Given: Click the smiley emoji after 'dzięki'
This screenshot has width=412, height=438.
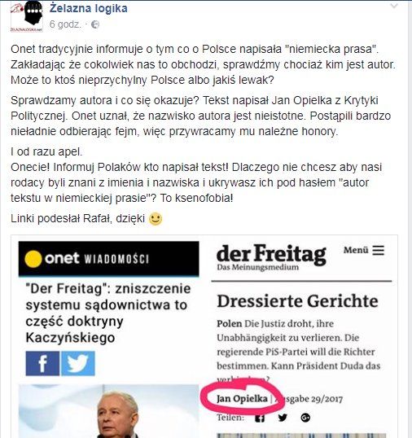Looking at the screenshot, I should [156, 219].
